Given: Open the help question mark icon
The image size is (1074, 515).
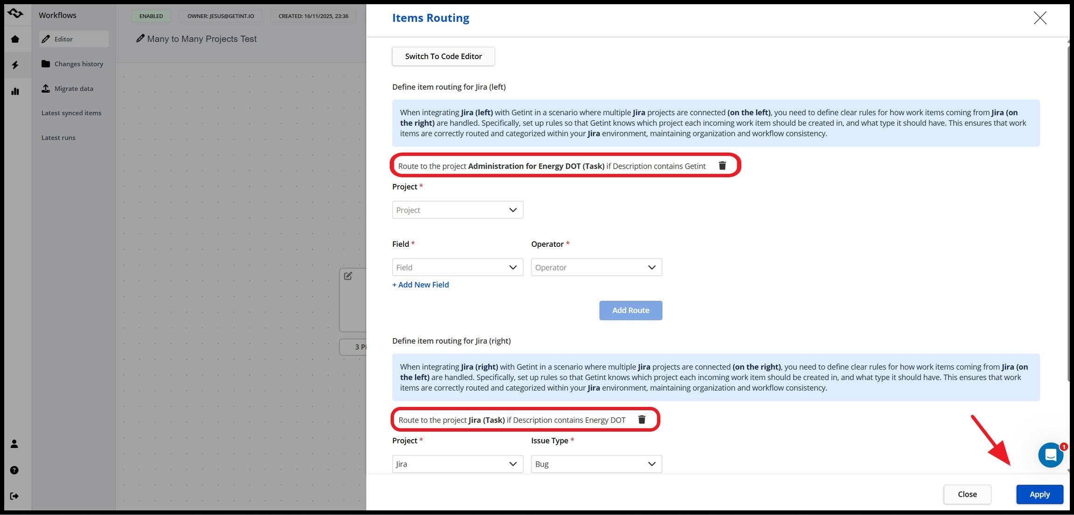Looking at the screenshot, I should coord(14,470).
